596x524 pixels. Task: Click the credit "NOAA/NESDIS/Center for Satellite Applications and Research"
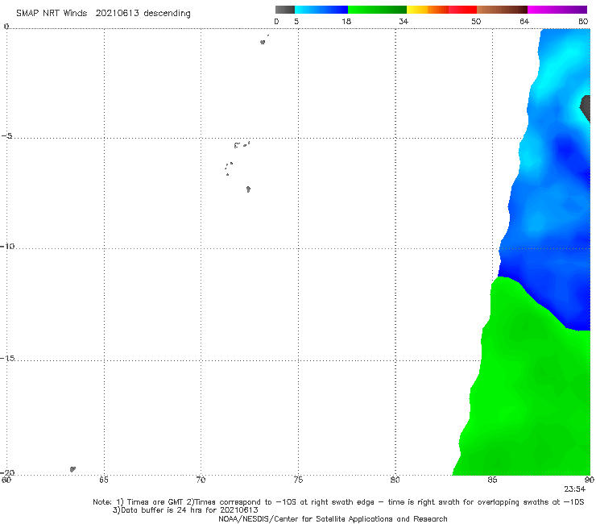[333, 519]
